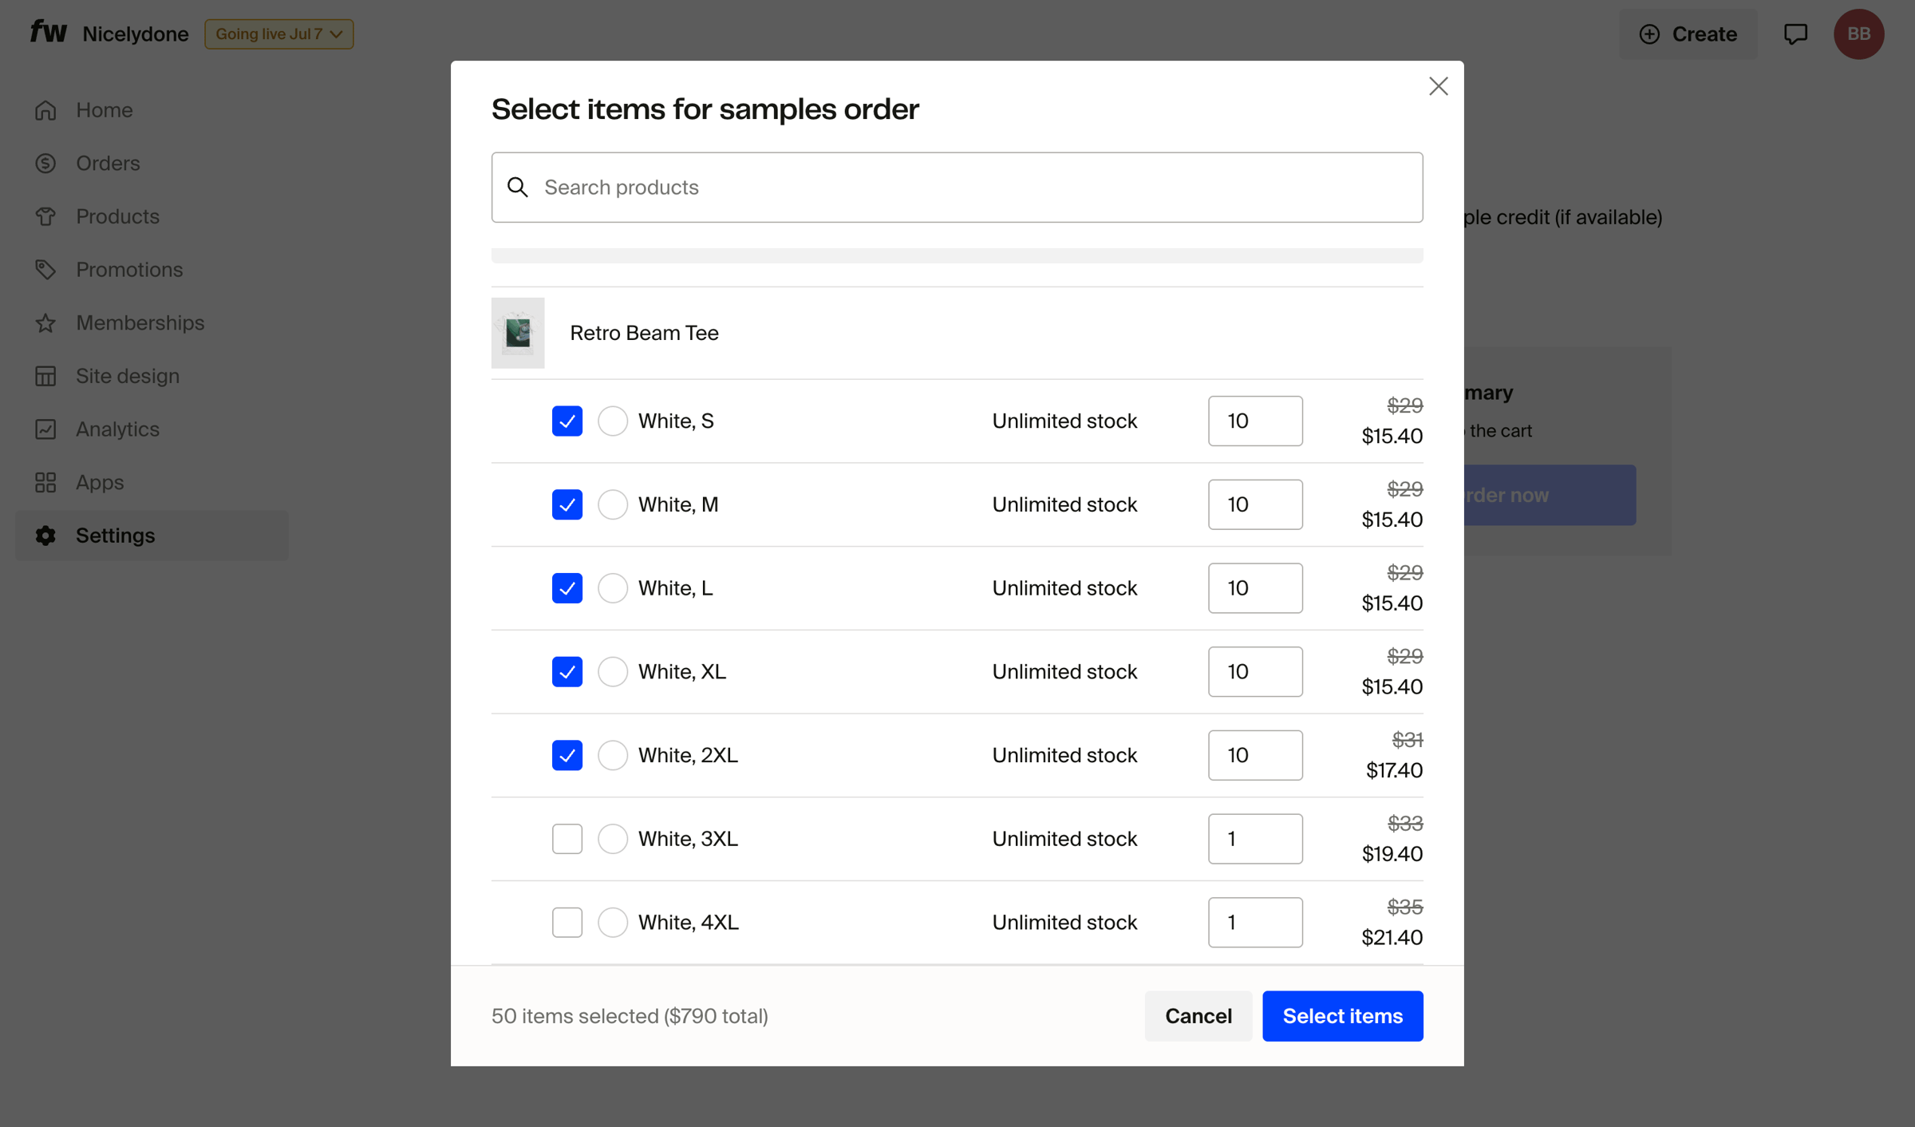Click the Site design layout icon
The image size is (1915, 1127).
[45, 376]
